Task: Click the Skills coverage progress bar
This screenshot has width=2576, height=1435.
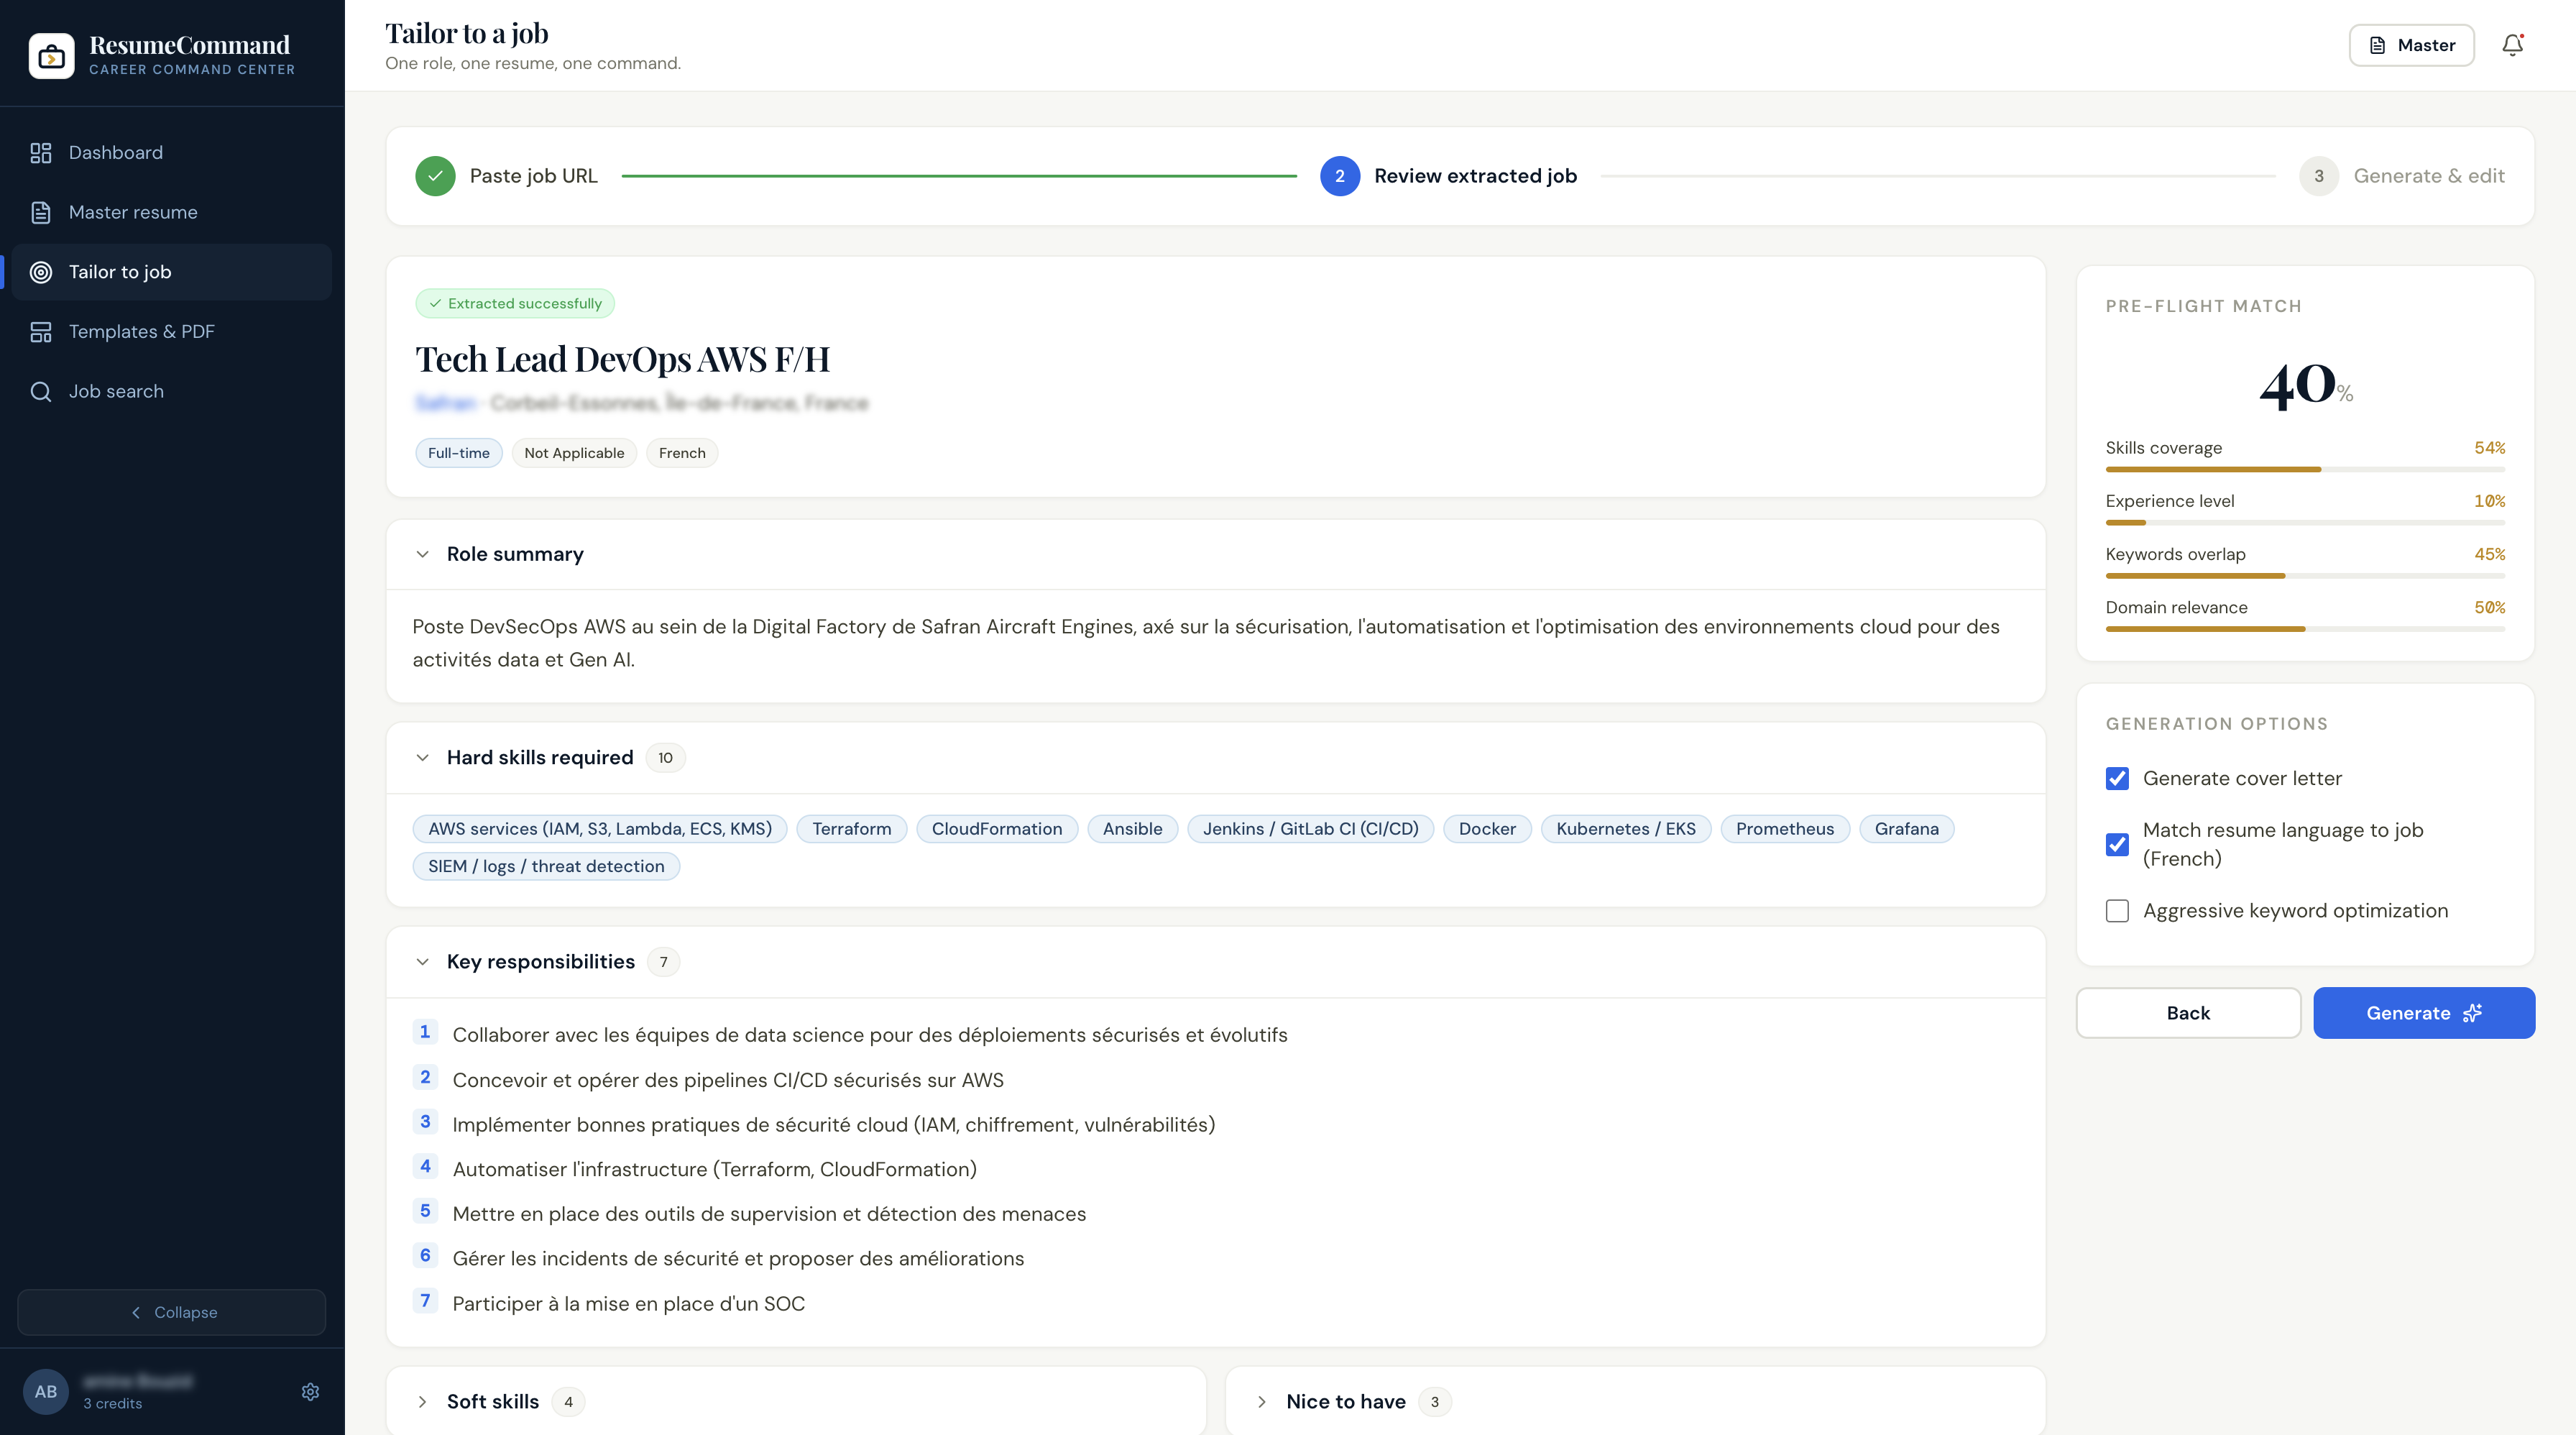Action: (2305, 469)
